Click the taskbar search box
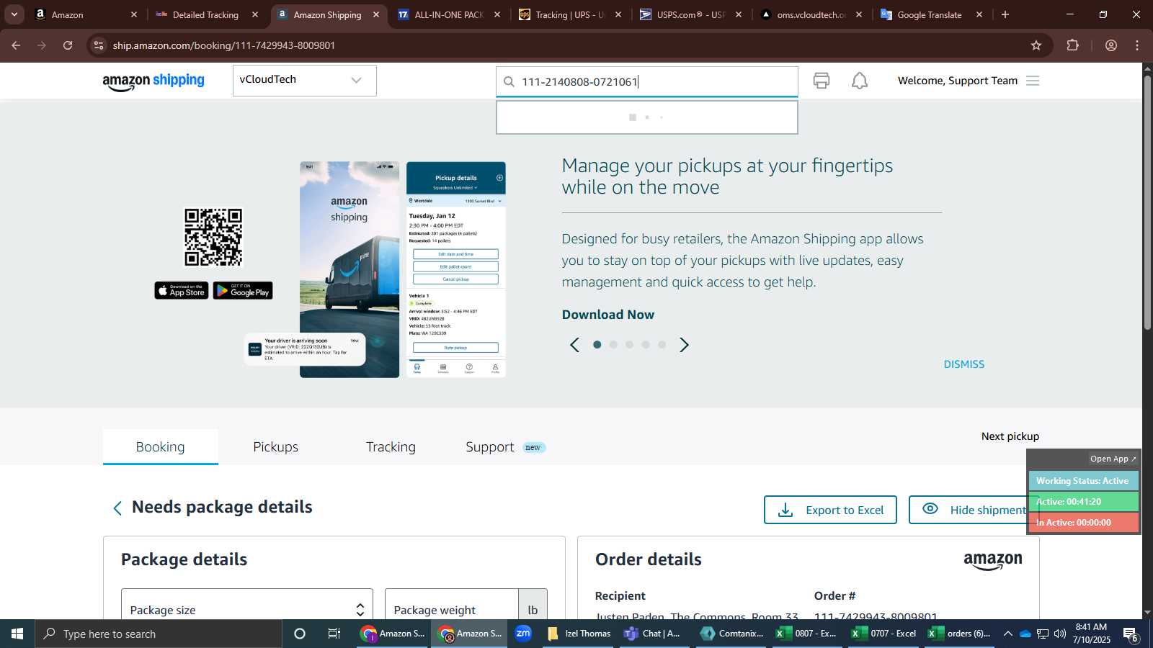This screenshot has width=1153, height=648. pyautogui.click(x=159, y=634)
